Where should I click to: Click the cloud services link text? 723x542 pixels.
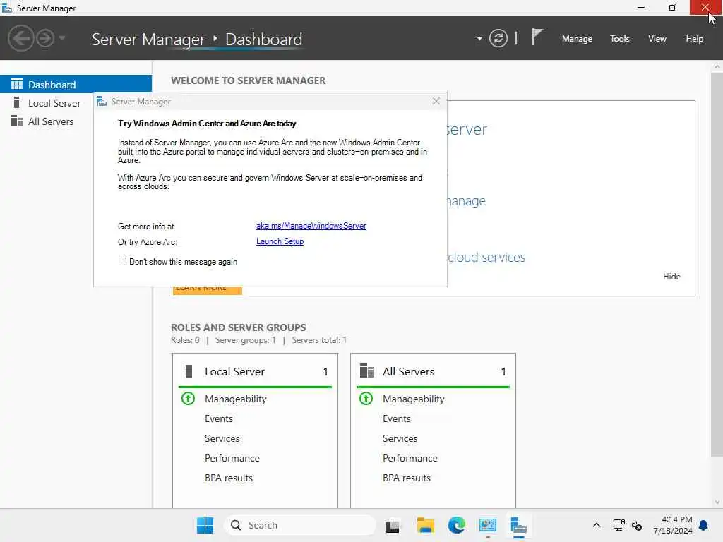coord(486,257)
